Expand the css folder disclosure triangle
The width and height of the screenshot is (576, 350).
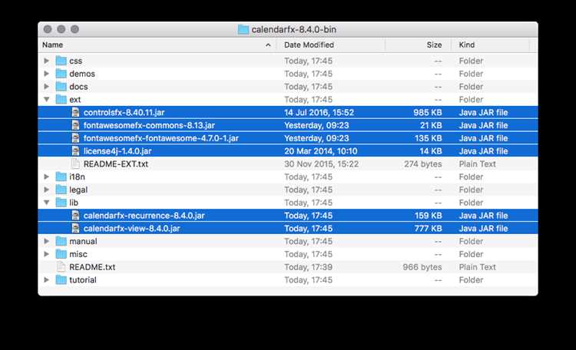(x=46, y=61)
